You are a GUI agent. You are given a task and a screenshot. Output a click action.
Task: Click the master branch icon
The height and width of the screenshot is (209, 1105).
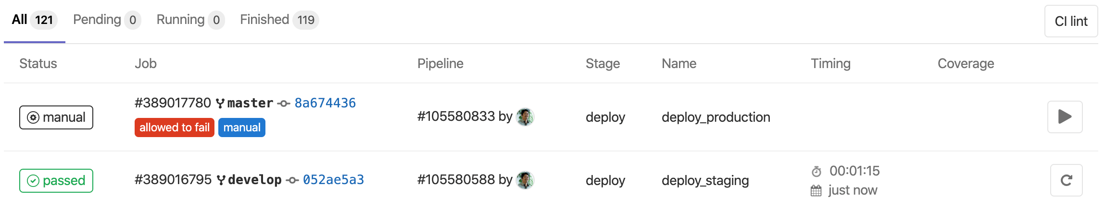(220, 103)
